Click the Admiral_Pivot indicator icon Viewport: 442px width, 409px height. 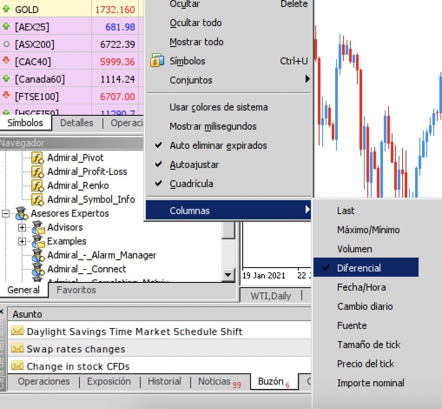[x=37, y=158]
